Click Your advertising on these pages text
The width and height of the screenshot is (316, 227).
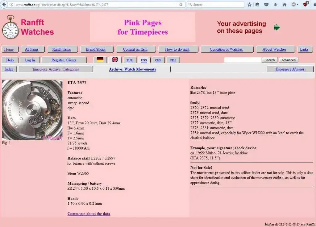click(241, 27)
